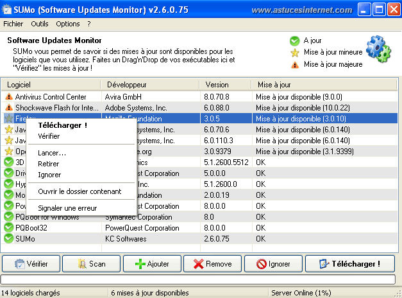The image size is (402, 298).
Task: Click the SUMo title bar app icon
Action: [x=6, y=10]
